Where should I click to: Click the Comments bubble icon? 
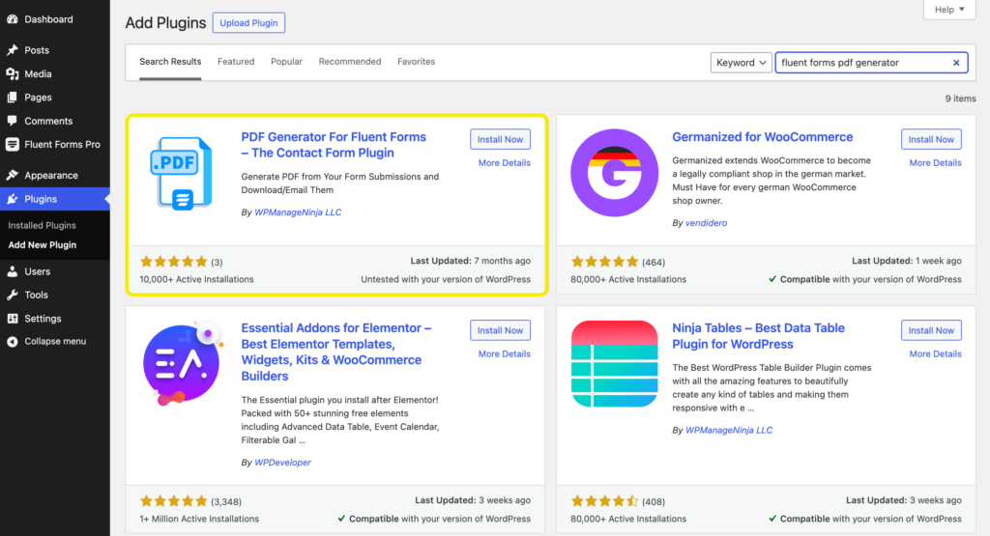(12, 121)
